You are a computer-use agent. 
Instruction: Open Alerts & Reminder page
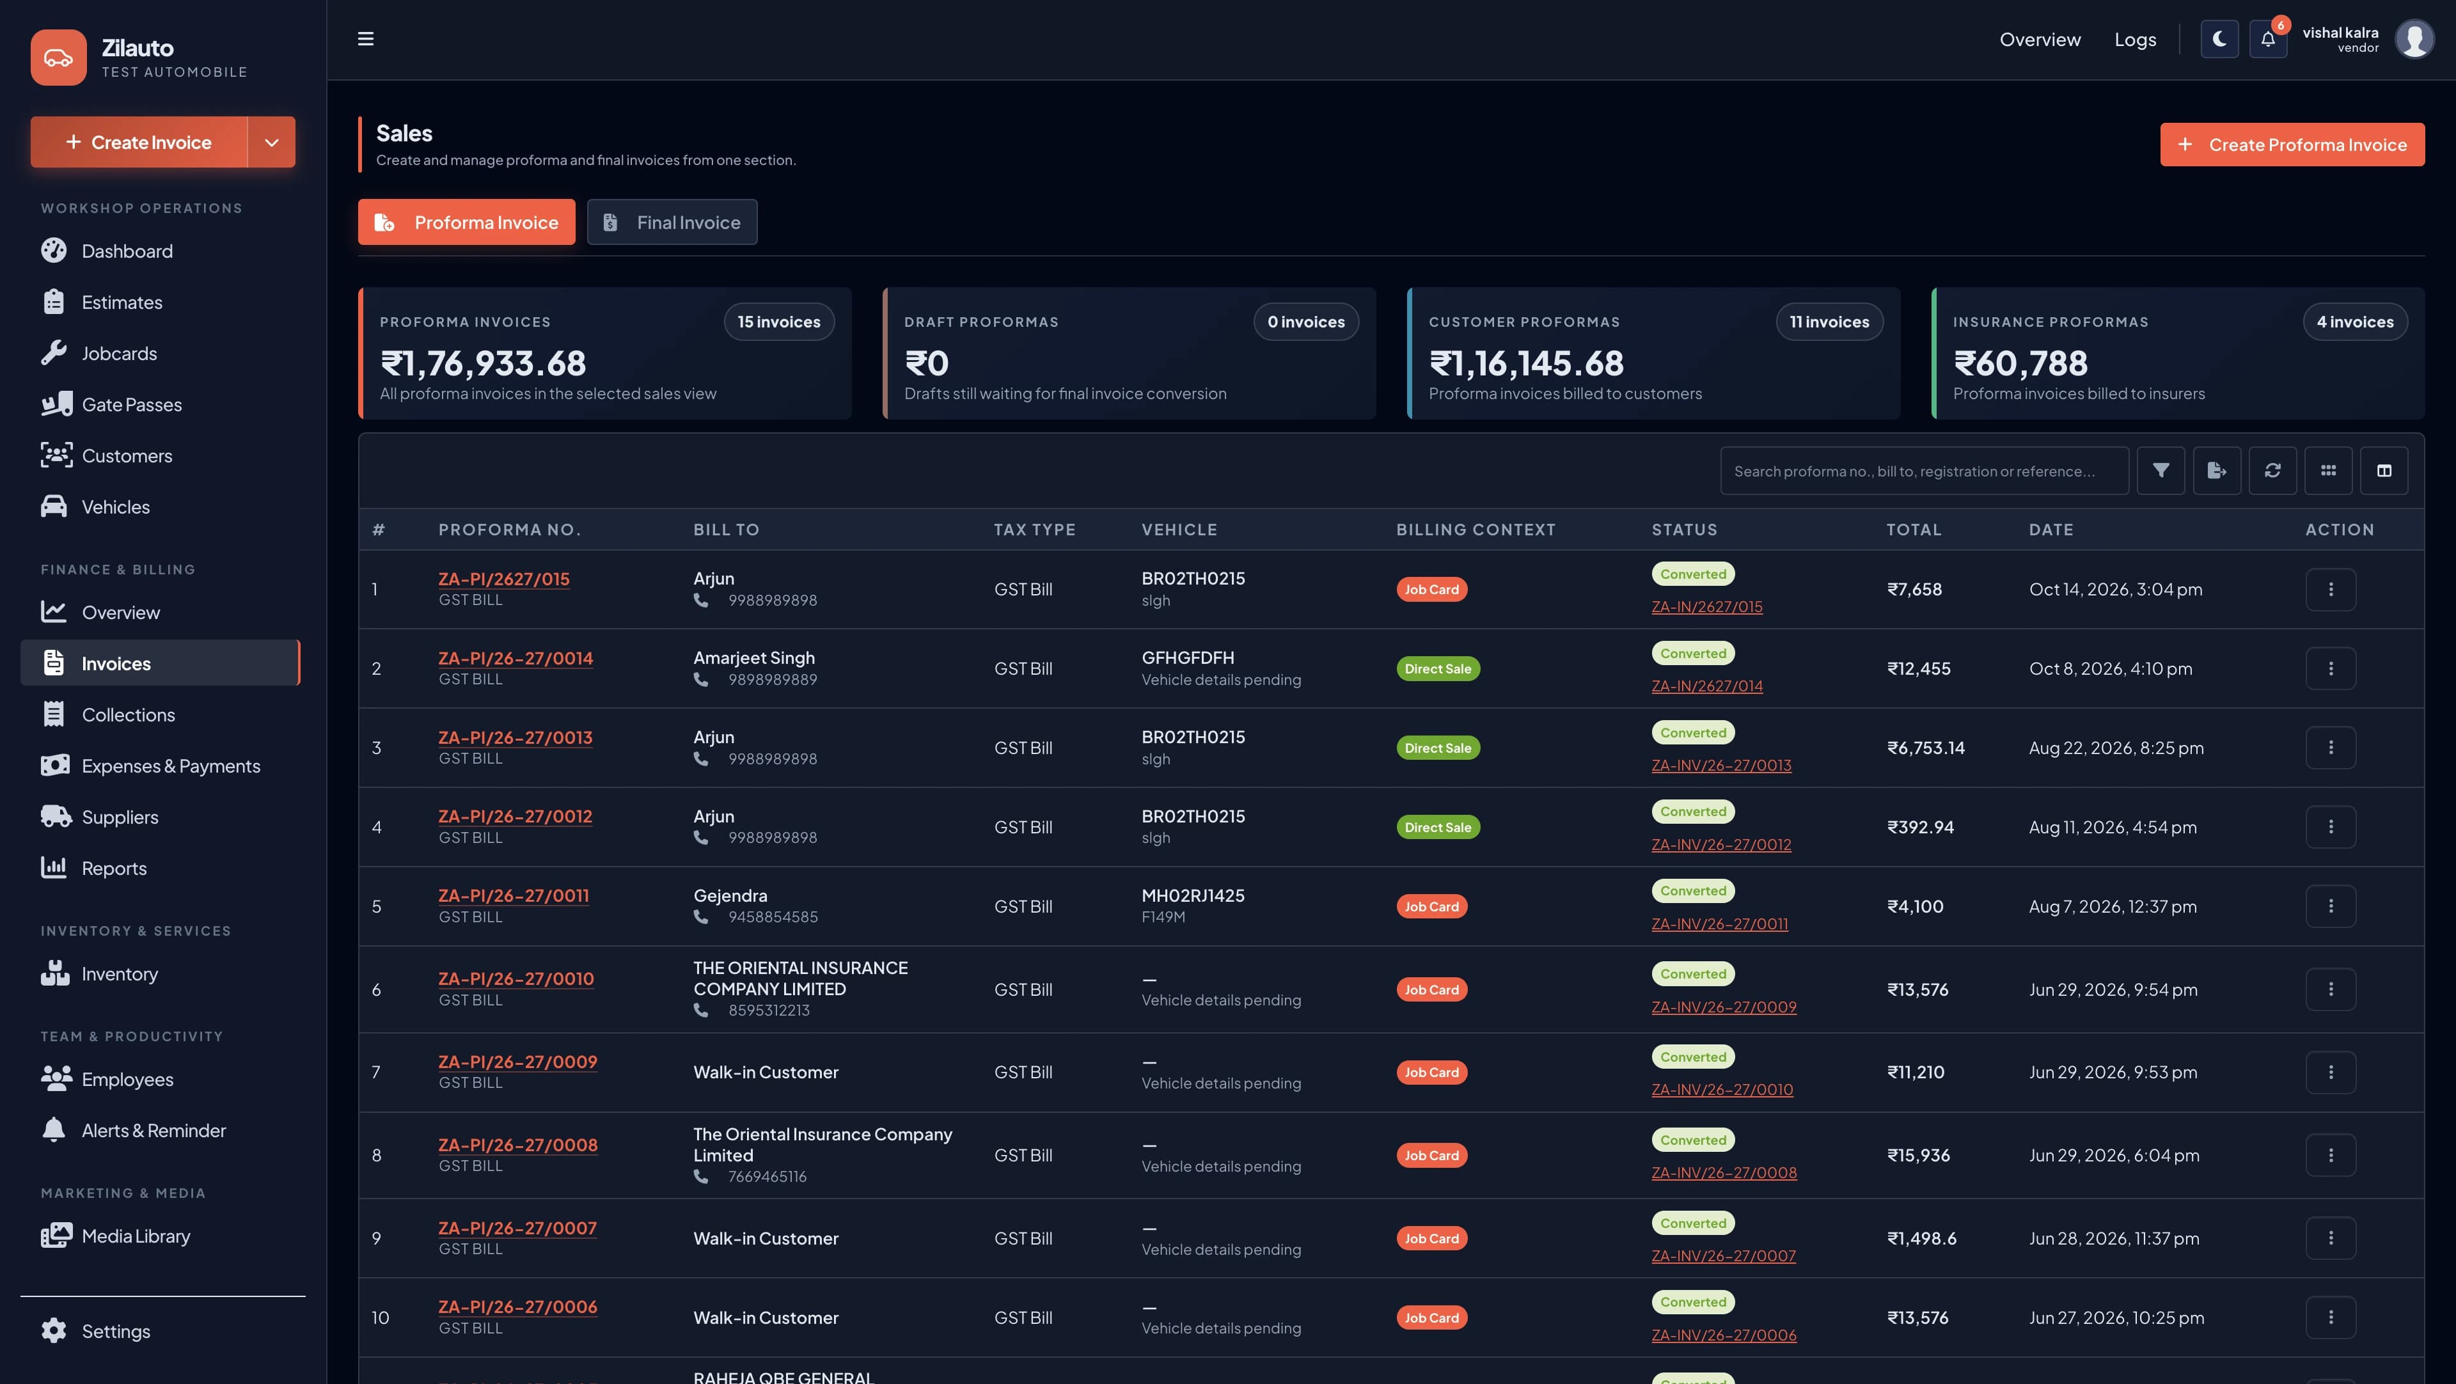tap(160, 1131)
